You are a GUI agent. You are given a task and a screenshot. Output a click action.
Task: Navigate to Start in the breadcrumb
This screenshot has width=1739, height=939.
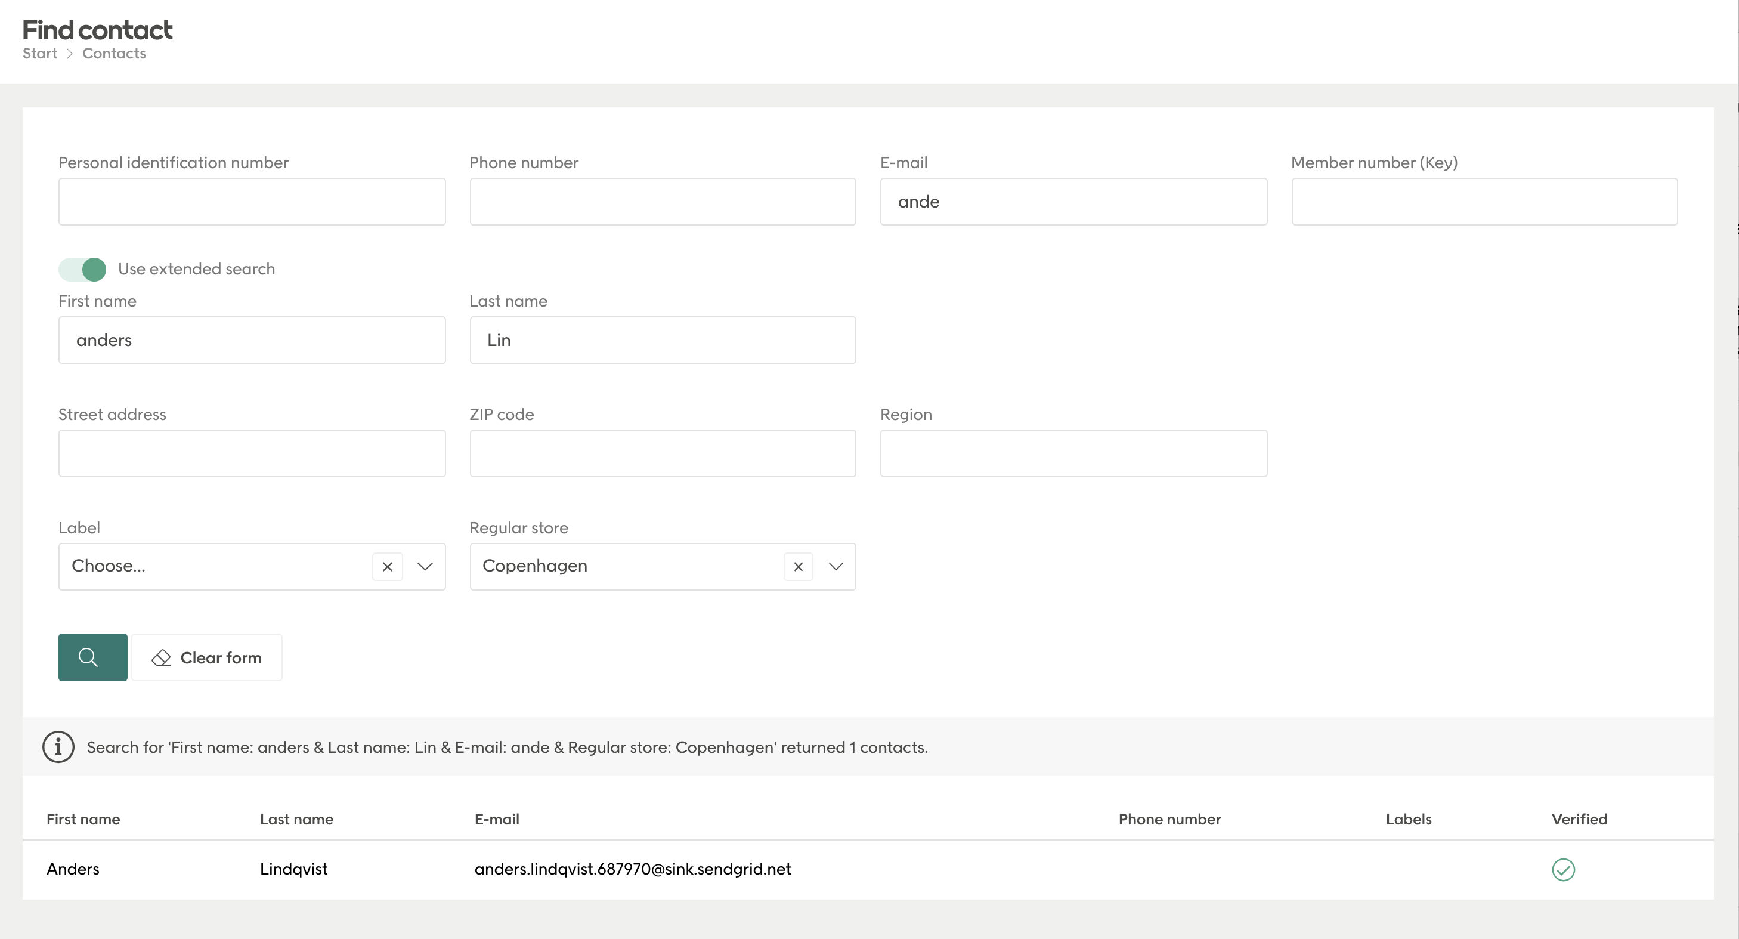click(x=39, y=53)
